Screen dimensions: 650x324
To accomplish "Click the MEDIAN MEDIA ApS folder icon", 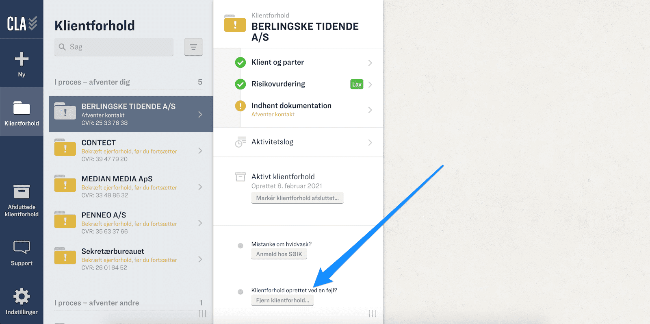I will 65,183.
